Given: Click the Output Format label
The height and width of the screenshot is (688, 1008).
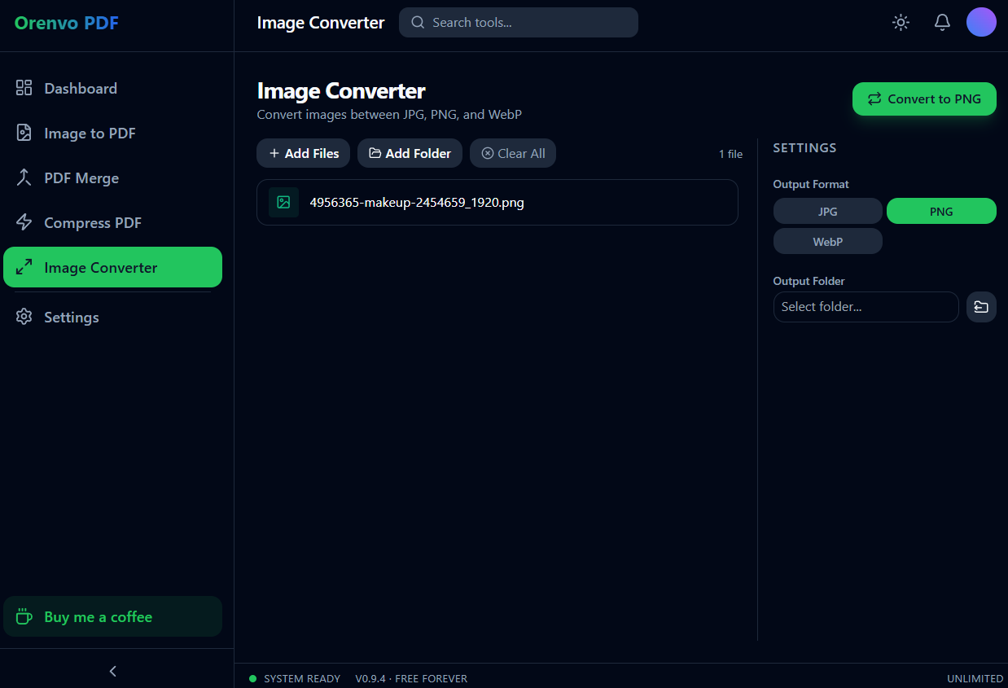Looking at the screenshot, I should (811, 184).
